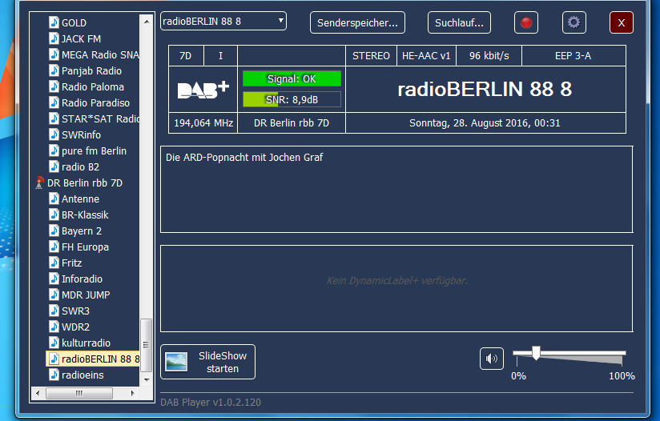Screen dimensions: 660x421
Task: Choose BR-Klassik station
Action: coord(85,215)
